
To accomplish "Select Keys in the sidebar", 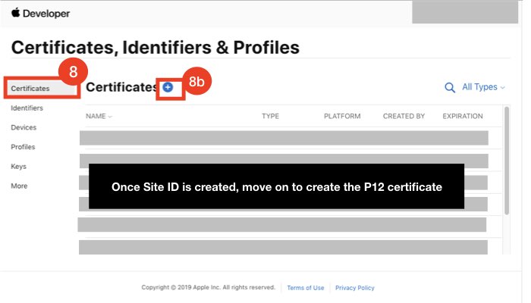I will (x=18, y=167).
